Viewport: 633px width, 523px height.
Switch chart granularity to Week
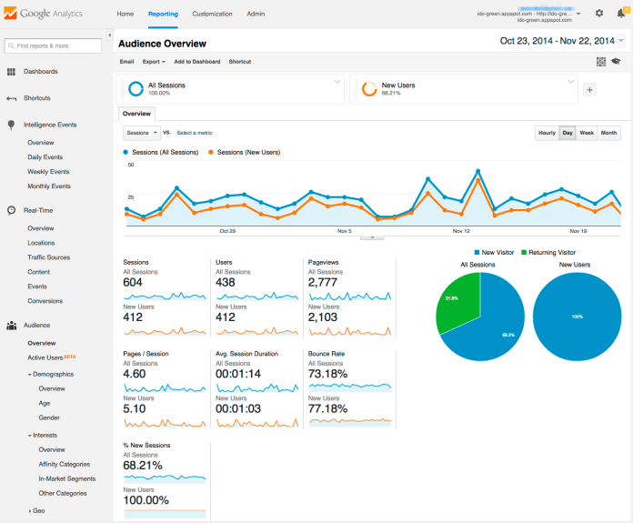point(588,133)
